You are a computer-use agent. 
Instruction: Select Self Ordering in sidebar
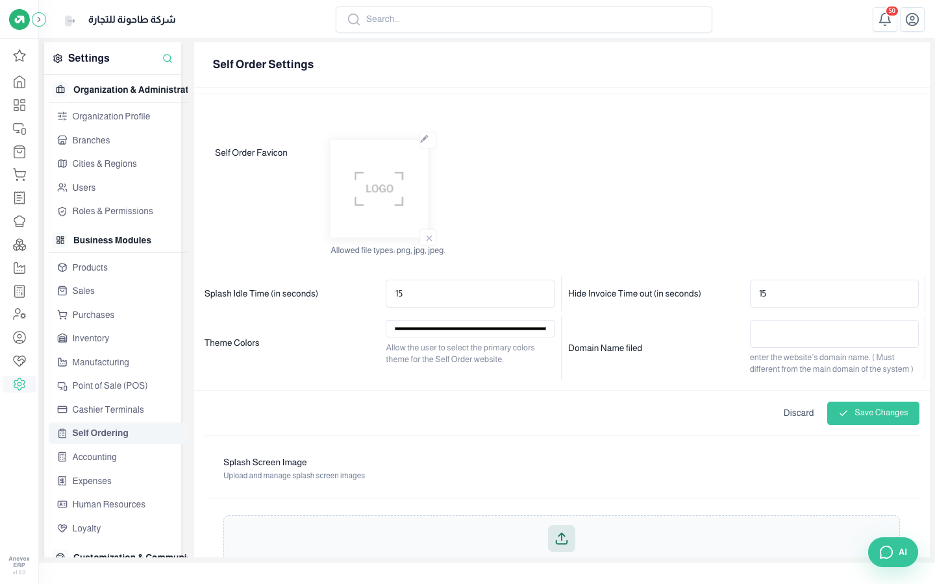tap(117, 433)
